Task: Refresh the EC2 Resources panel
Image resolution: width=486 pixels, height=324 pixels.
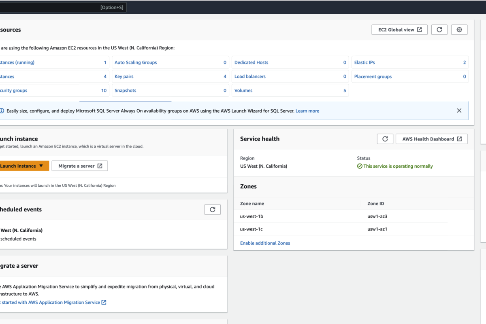Action: pyautogui.click(x=439, y=30)
